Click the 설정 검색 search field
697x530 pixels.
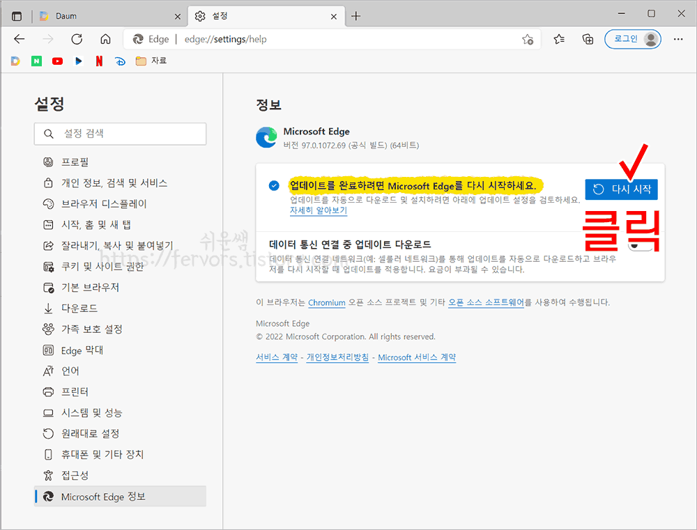120,134
